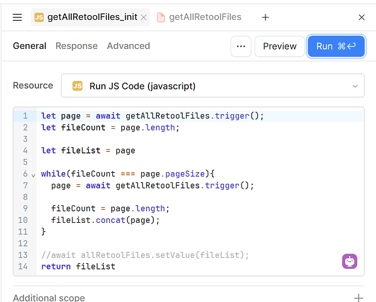Open the hamburger menu icon

tap(18, 18)
